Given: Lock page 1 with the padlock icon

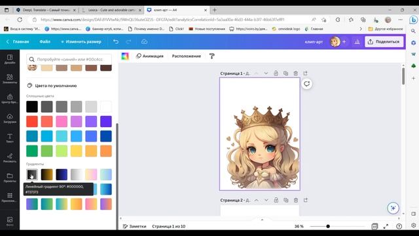Looking at the screenshot, I should tap(276, 73).
